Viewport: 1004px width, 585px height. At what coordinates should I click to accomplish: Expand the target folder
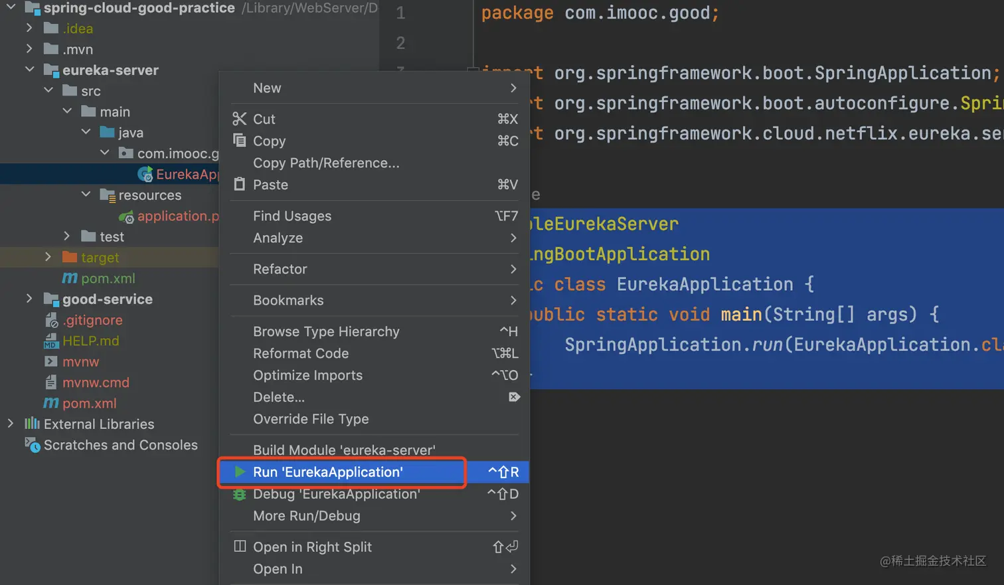(x=48, y=257)
